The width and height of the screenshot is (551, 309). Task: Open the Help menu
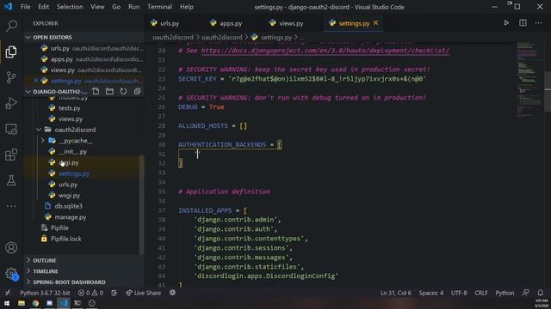pyautogui.click(x=187, y=7)
